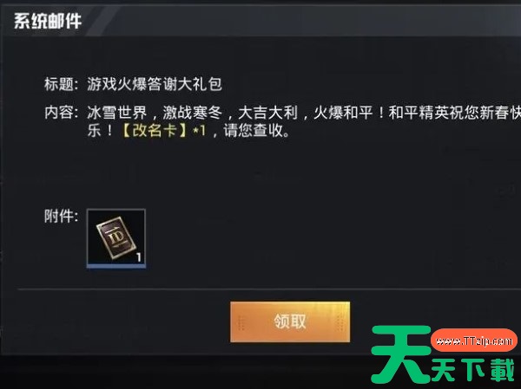
Task: Click the mail title 游戏火爆答谢大礼包
Action: point(155,84)
